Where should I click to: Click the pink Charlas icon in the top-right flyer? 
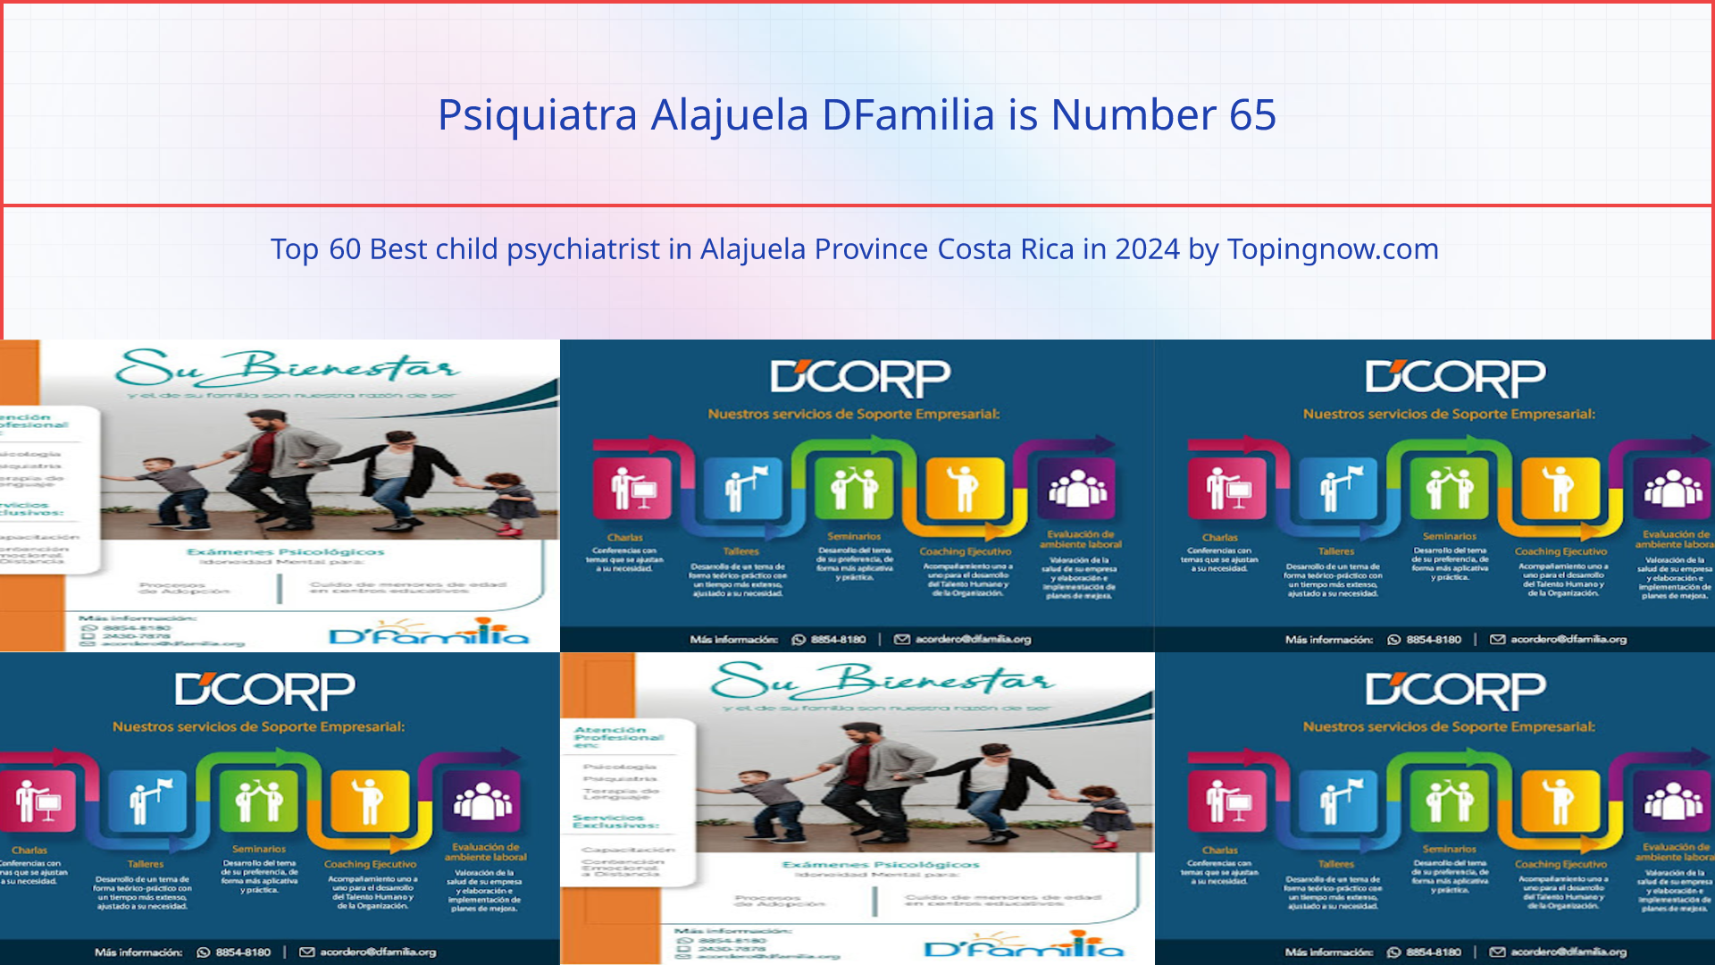click(1227, 488)
